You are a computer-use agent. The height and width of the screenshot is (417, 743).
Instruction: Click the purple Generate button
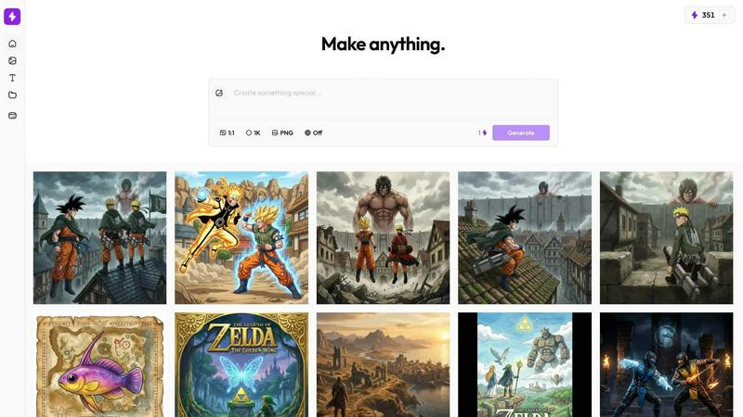tap(521, 133)
